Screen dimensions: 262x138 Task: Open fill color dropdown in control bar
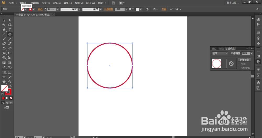(26, 9)
